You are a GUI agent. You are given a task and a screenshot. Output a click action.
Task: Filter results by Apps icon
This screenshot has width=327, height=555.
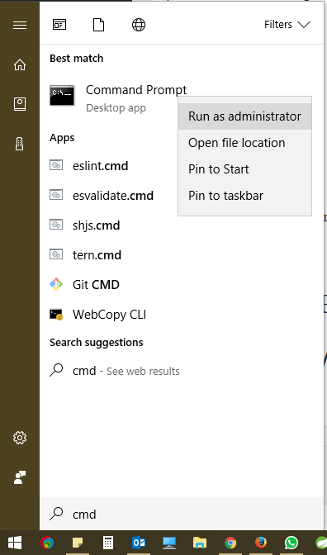click(x=59, y=25)
